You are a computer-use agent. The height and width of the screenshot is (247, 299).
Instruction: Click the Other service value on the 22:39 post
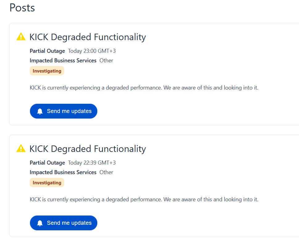(106, 172)
